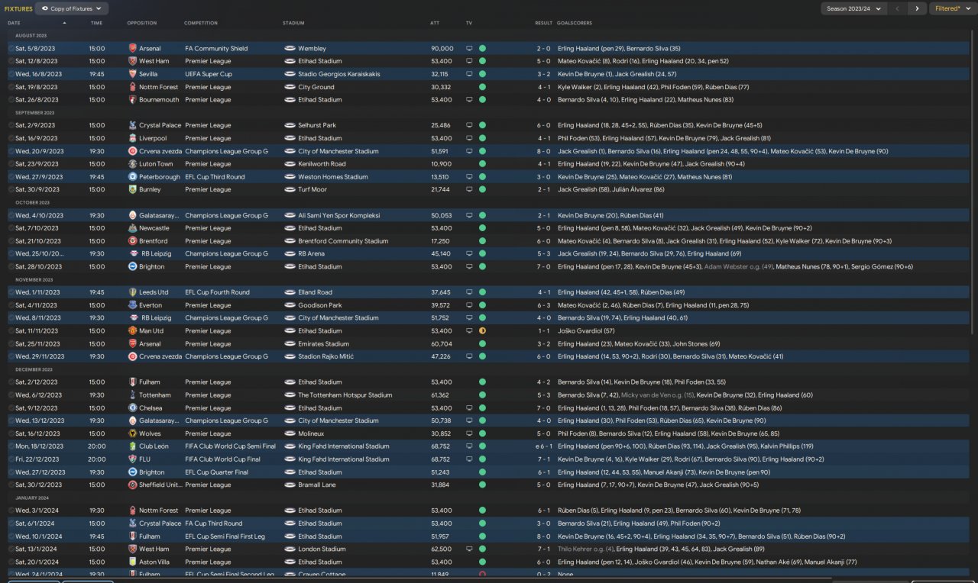Viewport: 978px width, 583px height.
Task: Click the Burnley club badge
Action: tap(133, 189)
